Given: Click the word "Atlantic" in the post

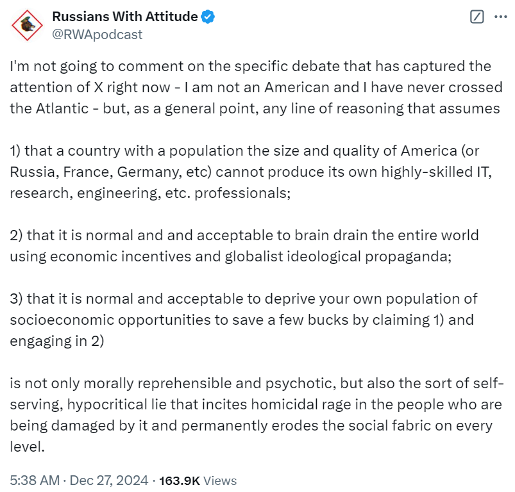Looking at the screenshot, I should pos(65,108).
